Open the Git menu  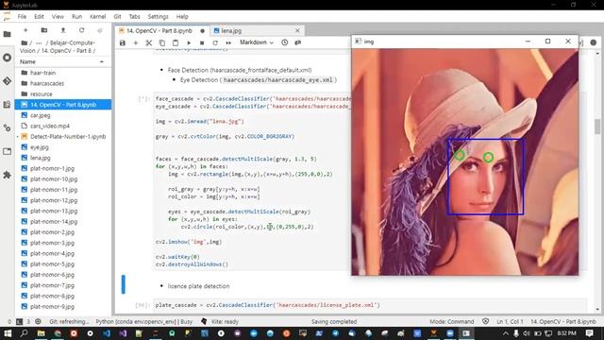(x=117, y=17)
